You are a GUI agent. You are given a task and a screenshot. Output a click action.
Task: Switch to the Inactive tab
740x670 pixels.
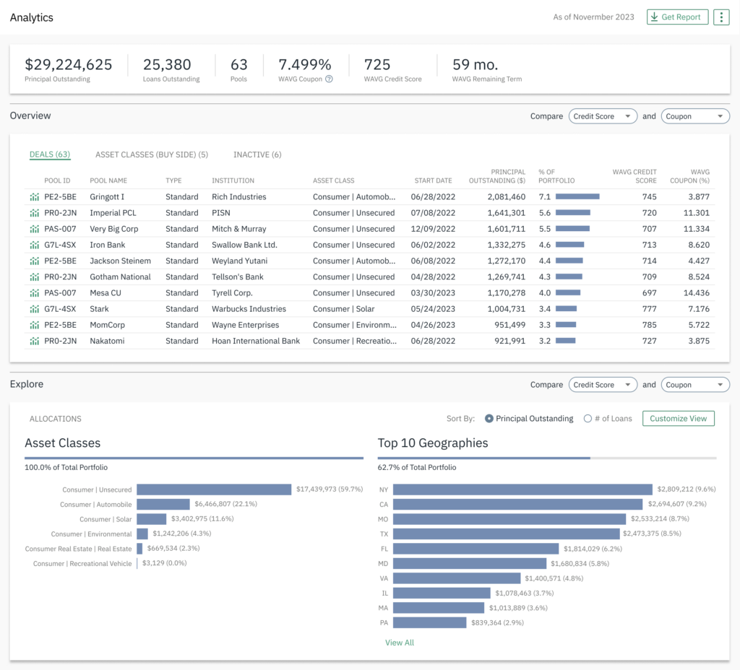pyautogui.click(x=257, y=155)
